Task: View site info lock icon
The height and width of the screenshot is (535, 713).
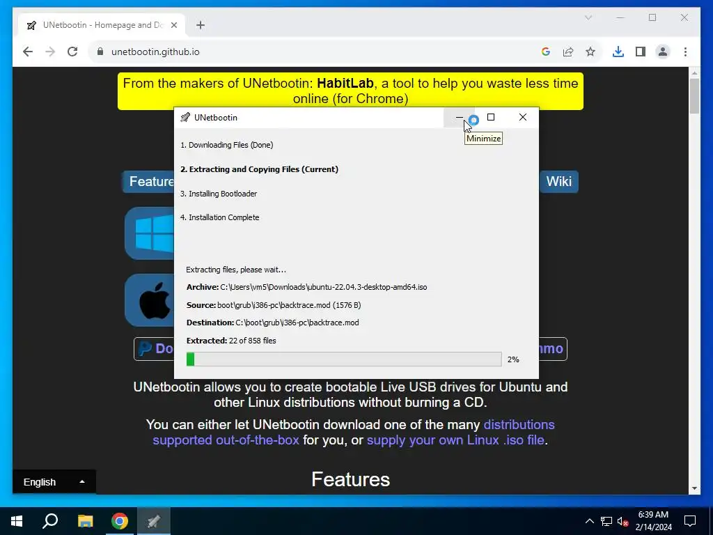Action: pyautogui.click(x=100, y=52)
